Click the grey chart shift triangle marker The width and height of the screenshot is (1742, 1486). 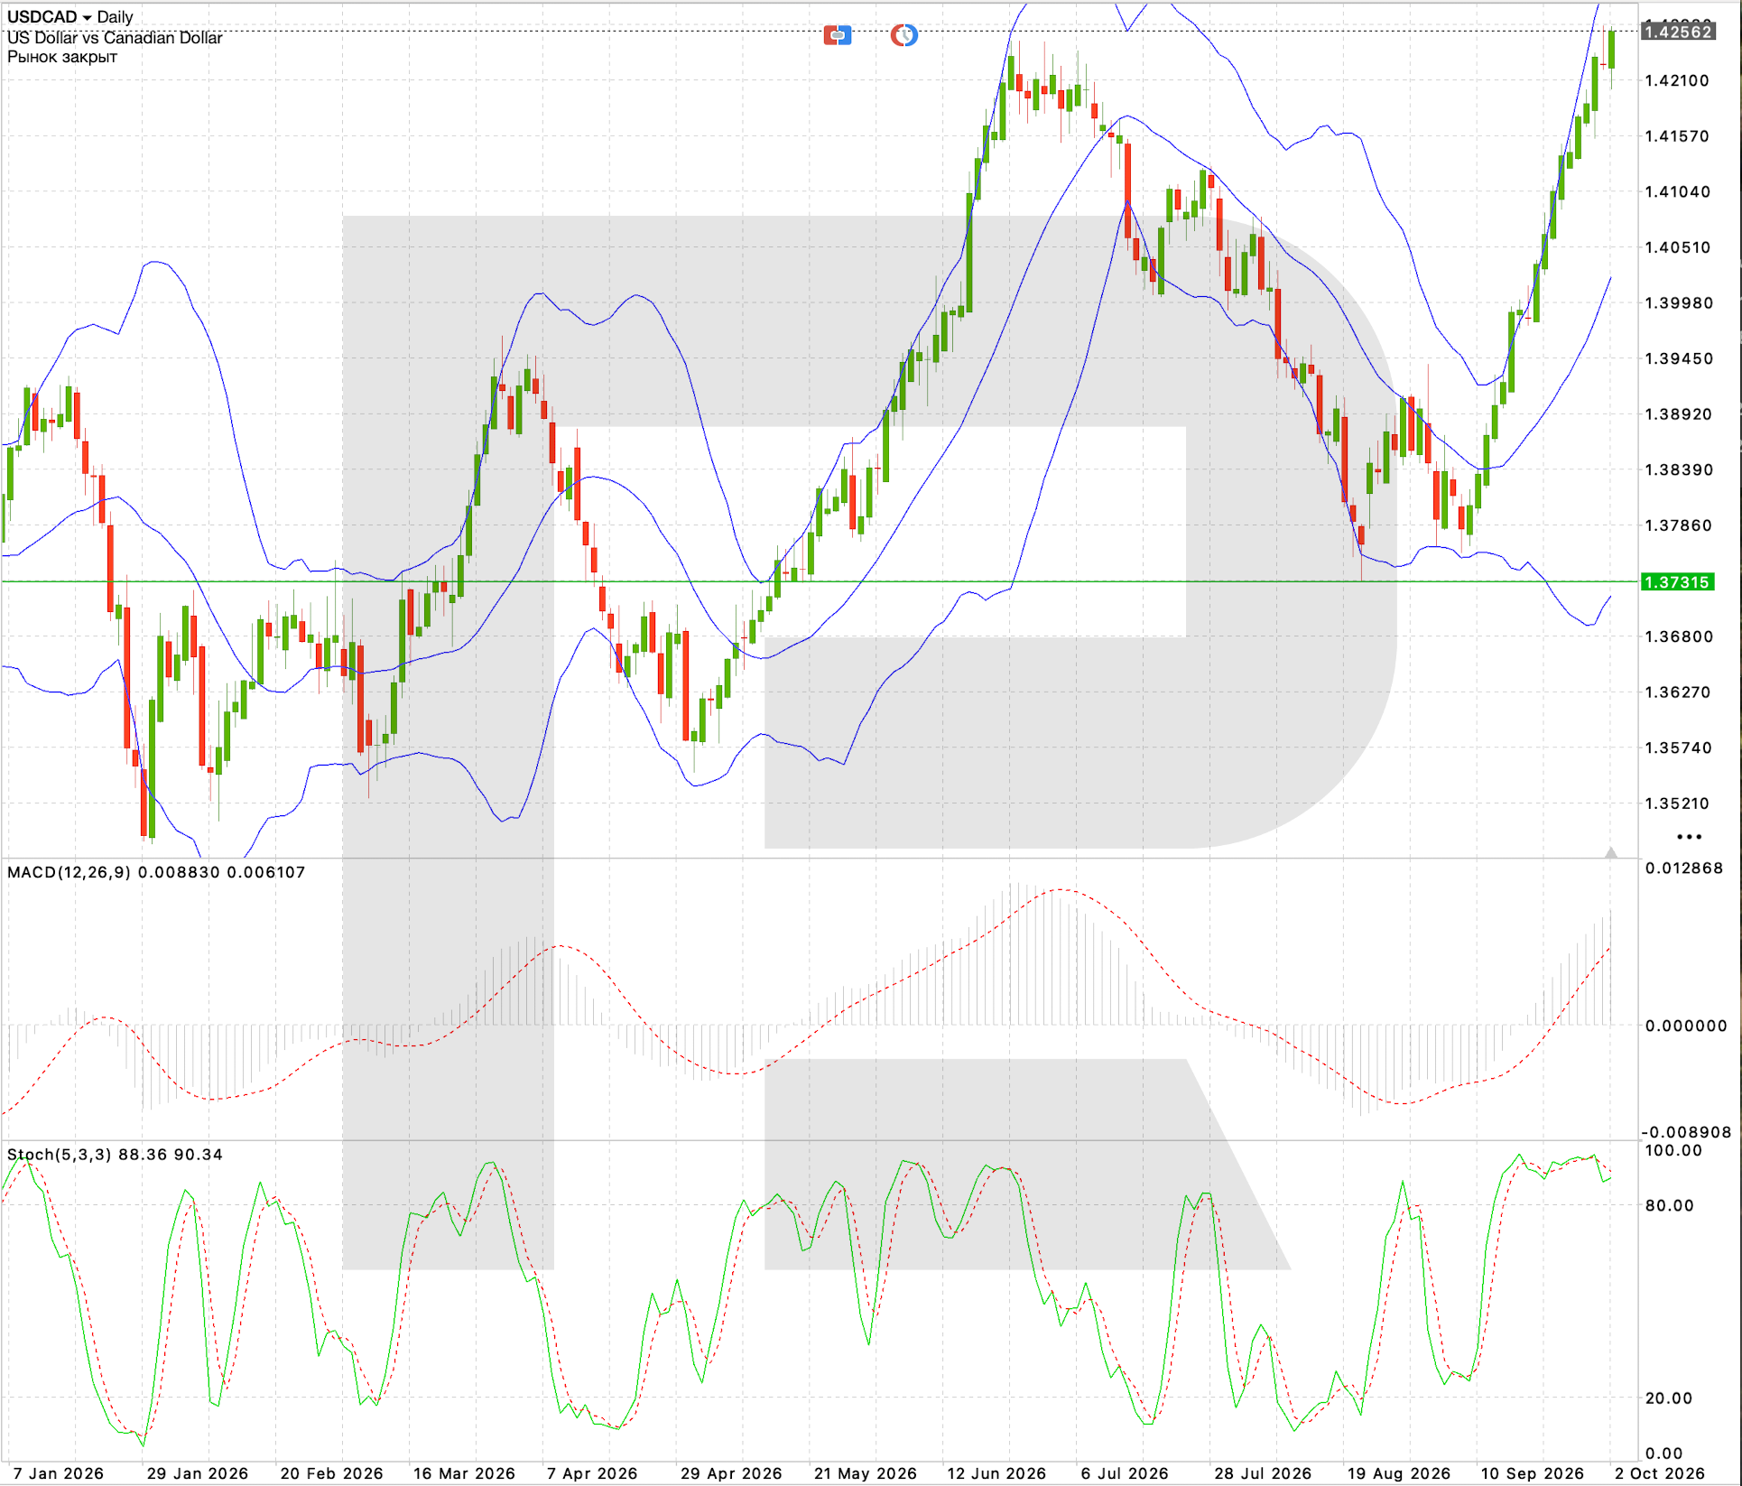[1611, 851]
